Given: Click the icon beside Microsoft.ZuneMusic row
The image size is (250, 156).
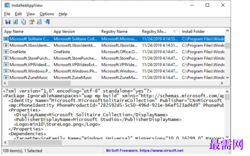Looking at the screenshot, I should pyautogui.click(x=6, y=78).
